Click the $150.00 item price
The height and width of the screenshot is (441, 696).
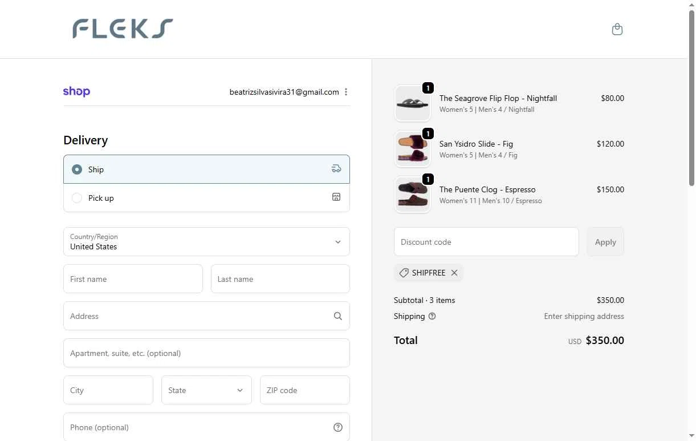tap(610, 189)
